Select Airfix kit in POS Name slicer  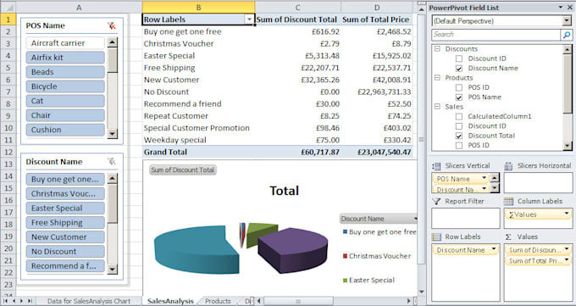[65, 58]
